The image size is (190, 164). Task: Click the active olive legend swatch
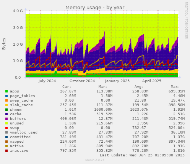(x=6, y=146)
